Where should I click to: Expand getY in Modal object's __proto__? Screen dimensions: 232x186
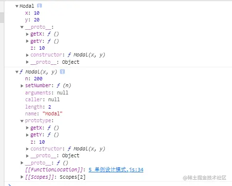click(27, 41)
